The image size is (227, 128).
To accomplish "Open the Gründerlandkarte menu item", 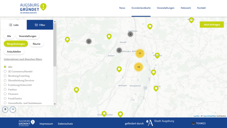I will (141, 8).
